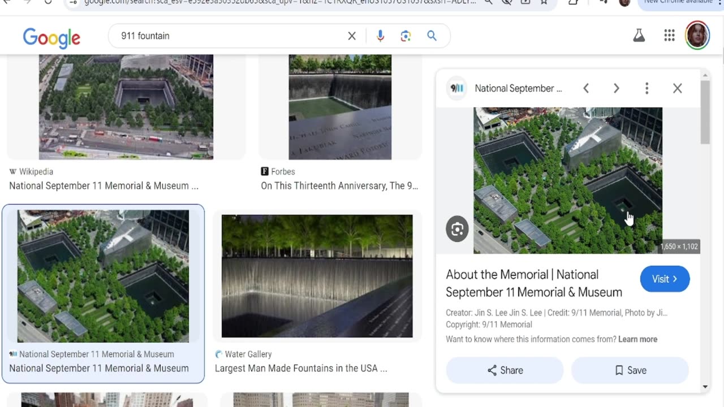Click the 'Copyright: 9/11 Memorial' text
The image size is (724, 407).
pos(489,324)
